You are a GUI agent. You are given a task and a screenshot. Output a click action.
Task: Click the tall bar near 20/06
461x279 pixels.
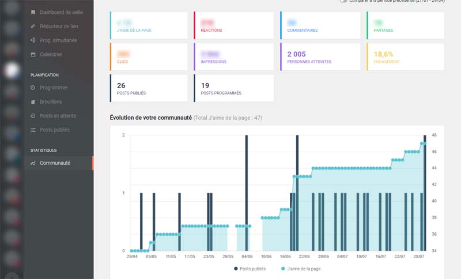(297, 193)
